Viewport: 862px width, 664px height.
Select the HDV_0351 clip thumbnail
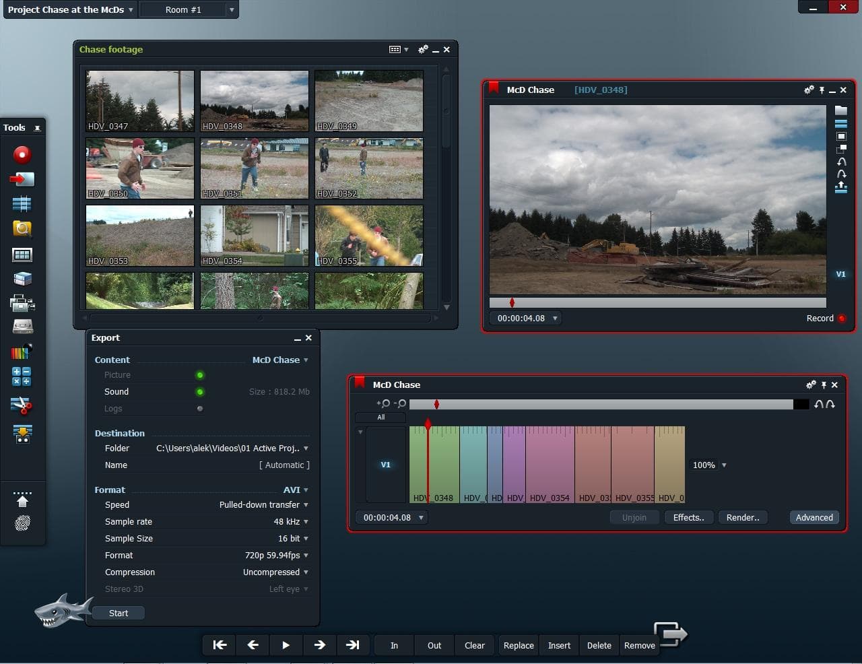click(255, 168)
